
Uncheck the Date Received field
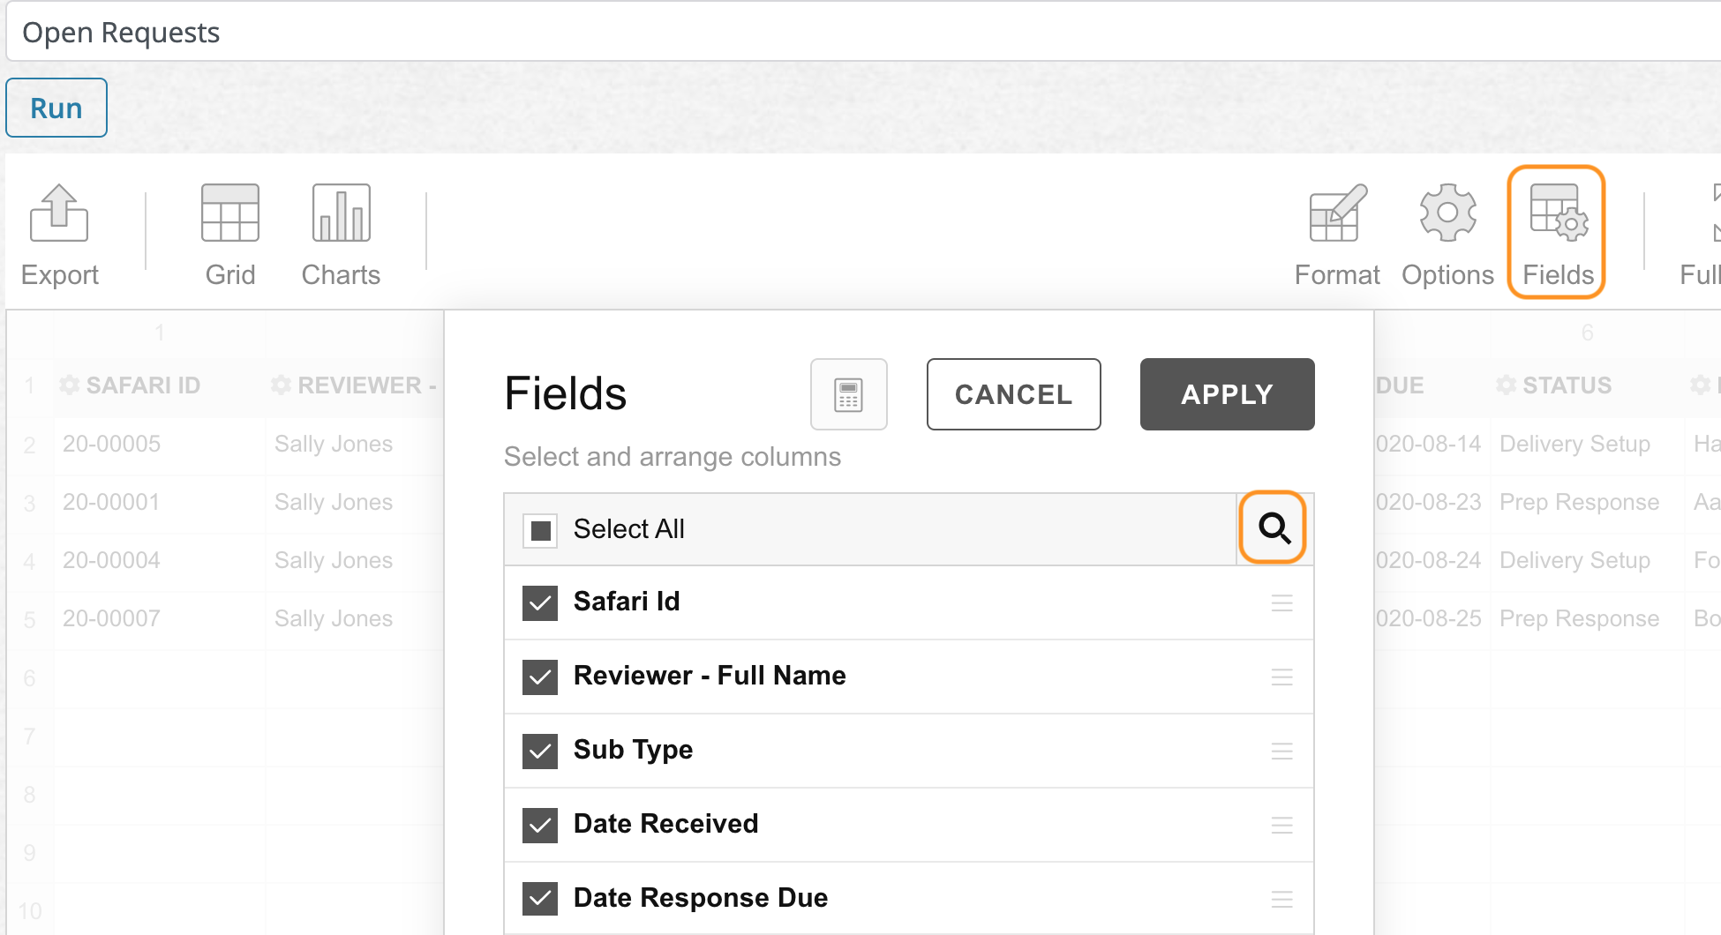pos(540,826)
